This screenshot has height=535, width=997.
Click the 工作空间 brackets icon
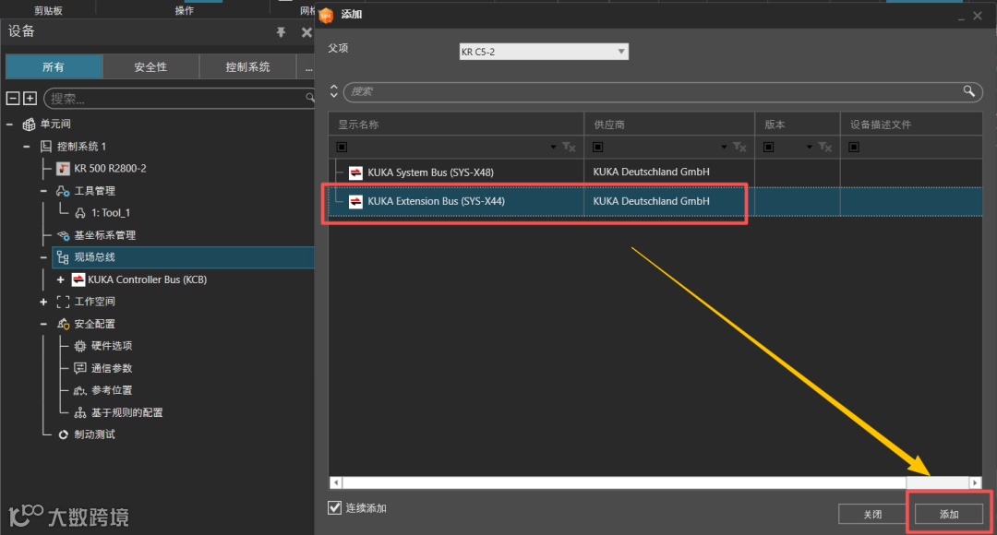point(63,302)
